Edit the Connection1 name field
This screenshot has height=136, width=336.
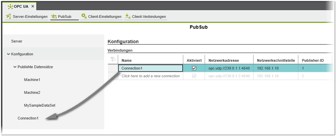coord(150,68)
